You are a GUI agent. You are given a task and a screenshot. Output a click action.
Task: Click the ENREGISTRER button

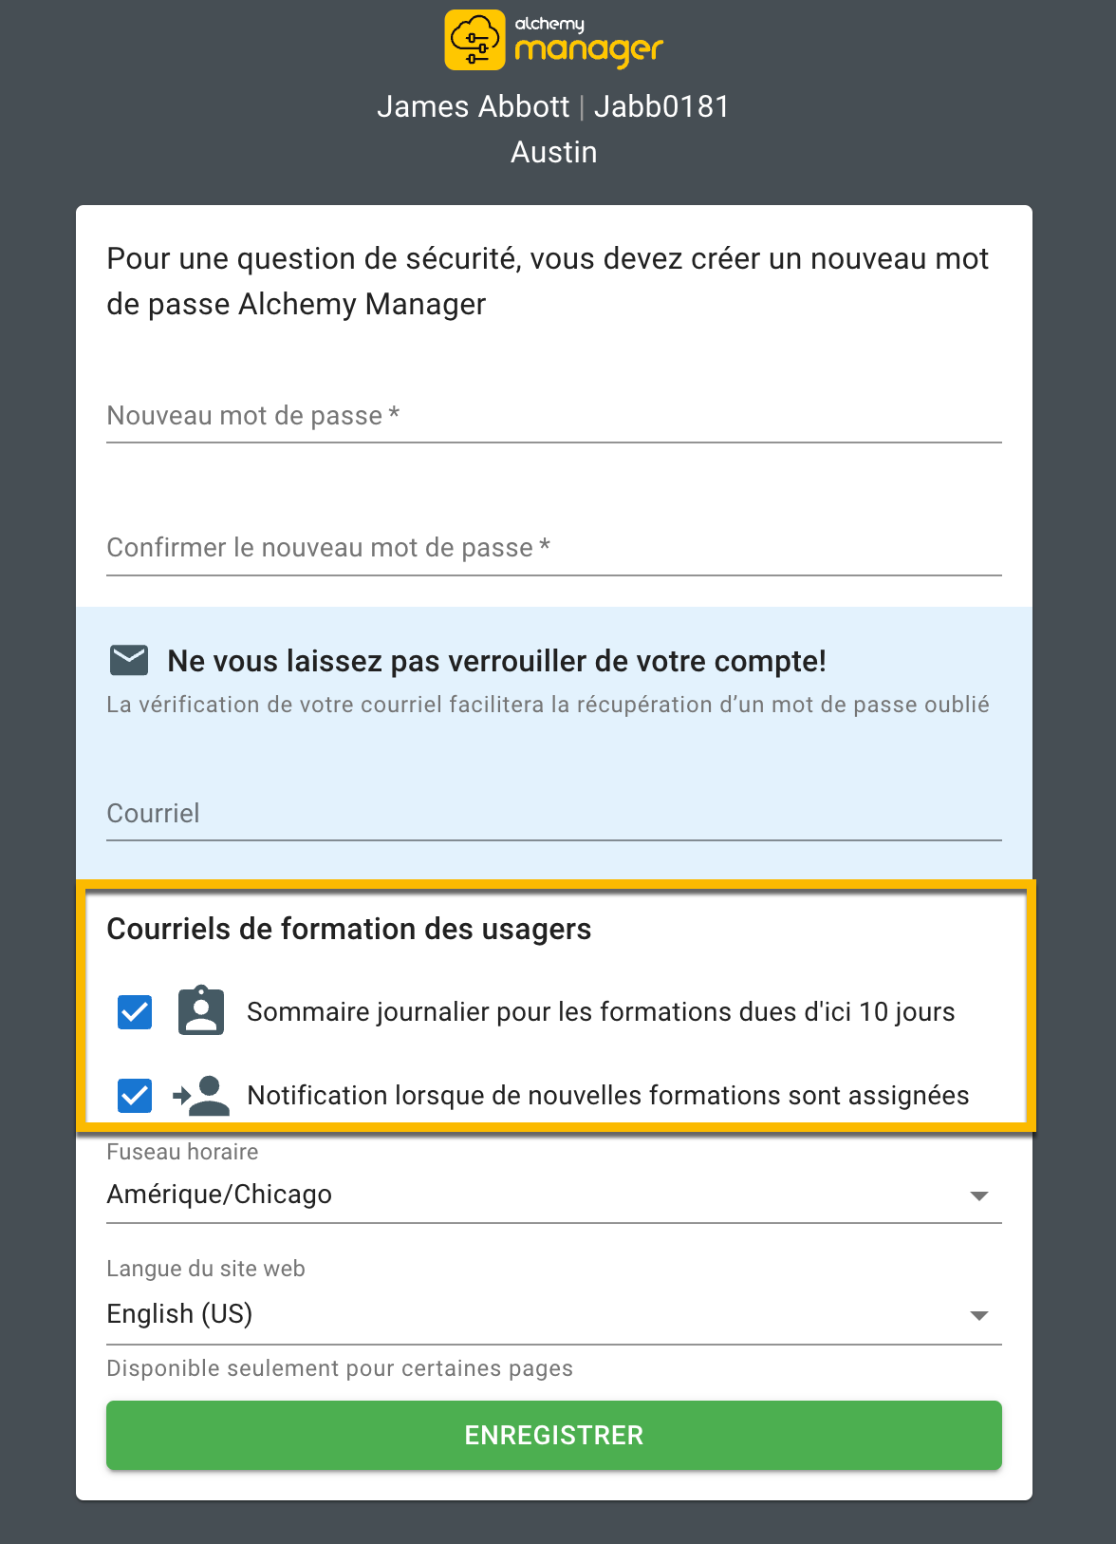point(553,1436)
